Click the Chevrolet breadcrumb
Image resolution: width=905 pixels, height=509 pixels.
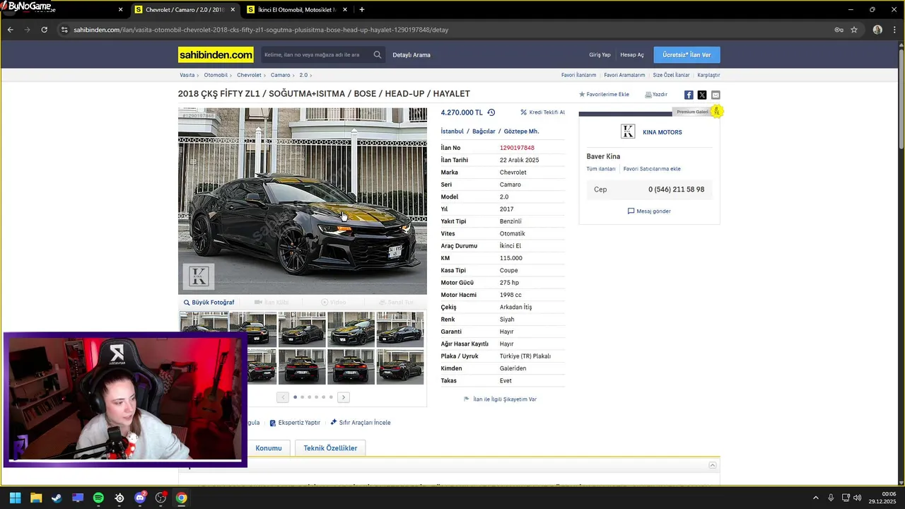pos(249,75)
